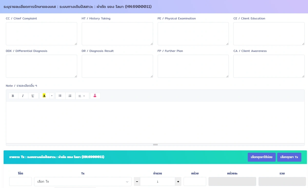
Task: Click the หน่วย unit input field
Action: (195, 182)
